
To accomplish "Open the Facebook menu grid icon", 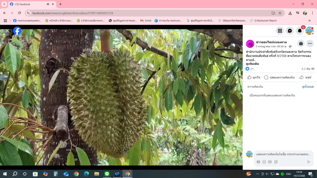I will tap(280, 31).
